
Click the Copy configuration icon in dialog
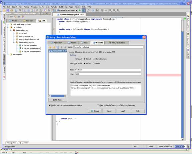pos(58,47)
